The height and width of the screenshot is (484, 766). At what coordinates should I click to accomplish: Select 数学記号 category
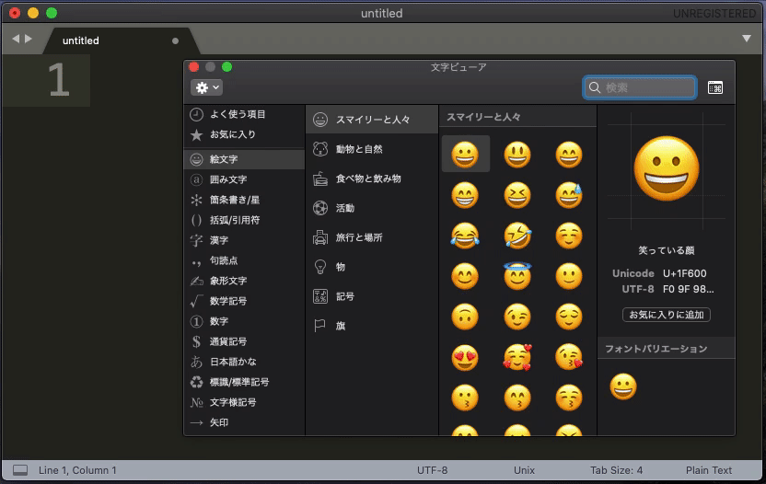[244, 301]
